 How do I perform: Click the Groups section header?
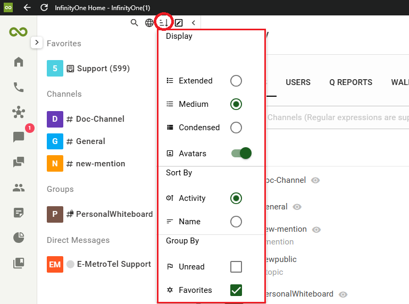tap(60, 189)
